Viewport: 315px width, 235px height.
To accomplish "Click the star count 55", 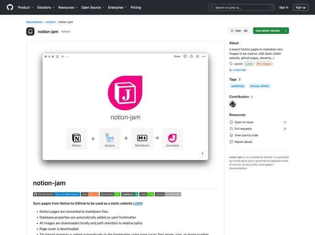I will tap(245, 31).
